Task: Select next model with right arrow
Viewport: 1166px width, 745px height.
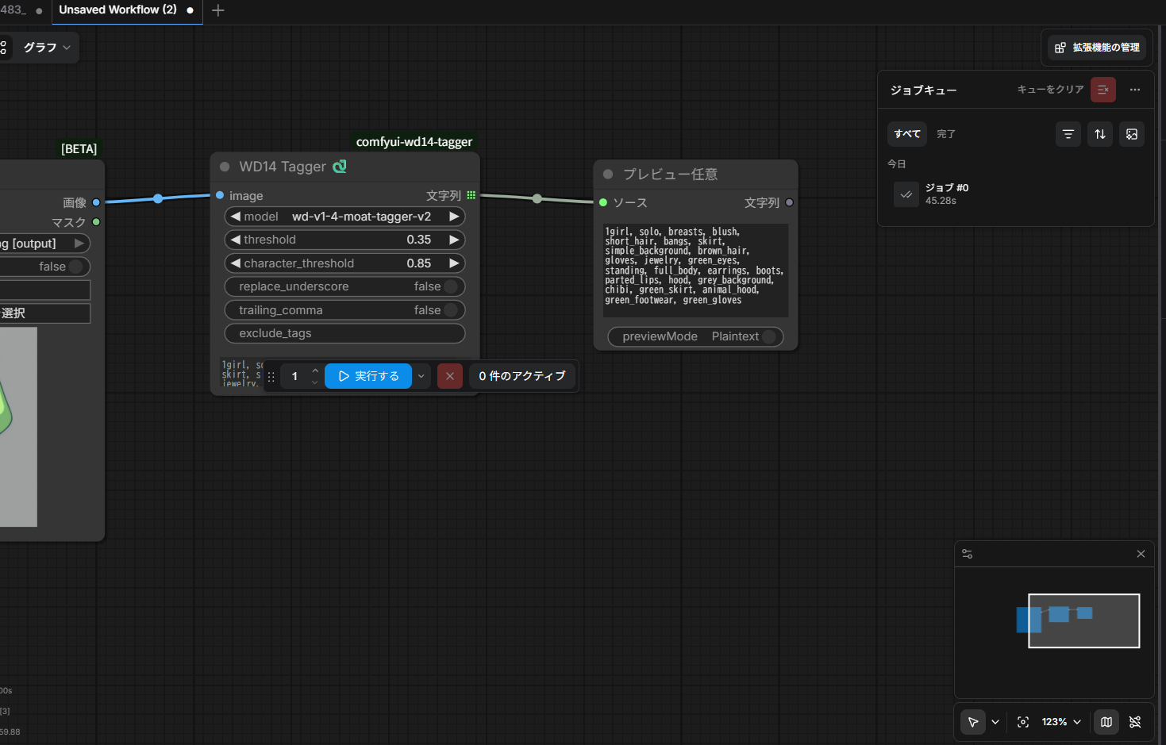Action: click(454, 217)
